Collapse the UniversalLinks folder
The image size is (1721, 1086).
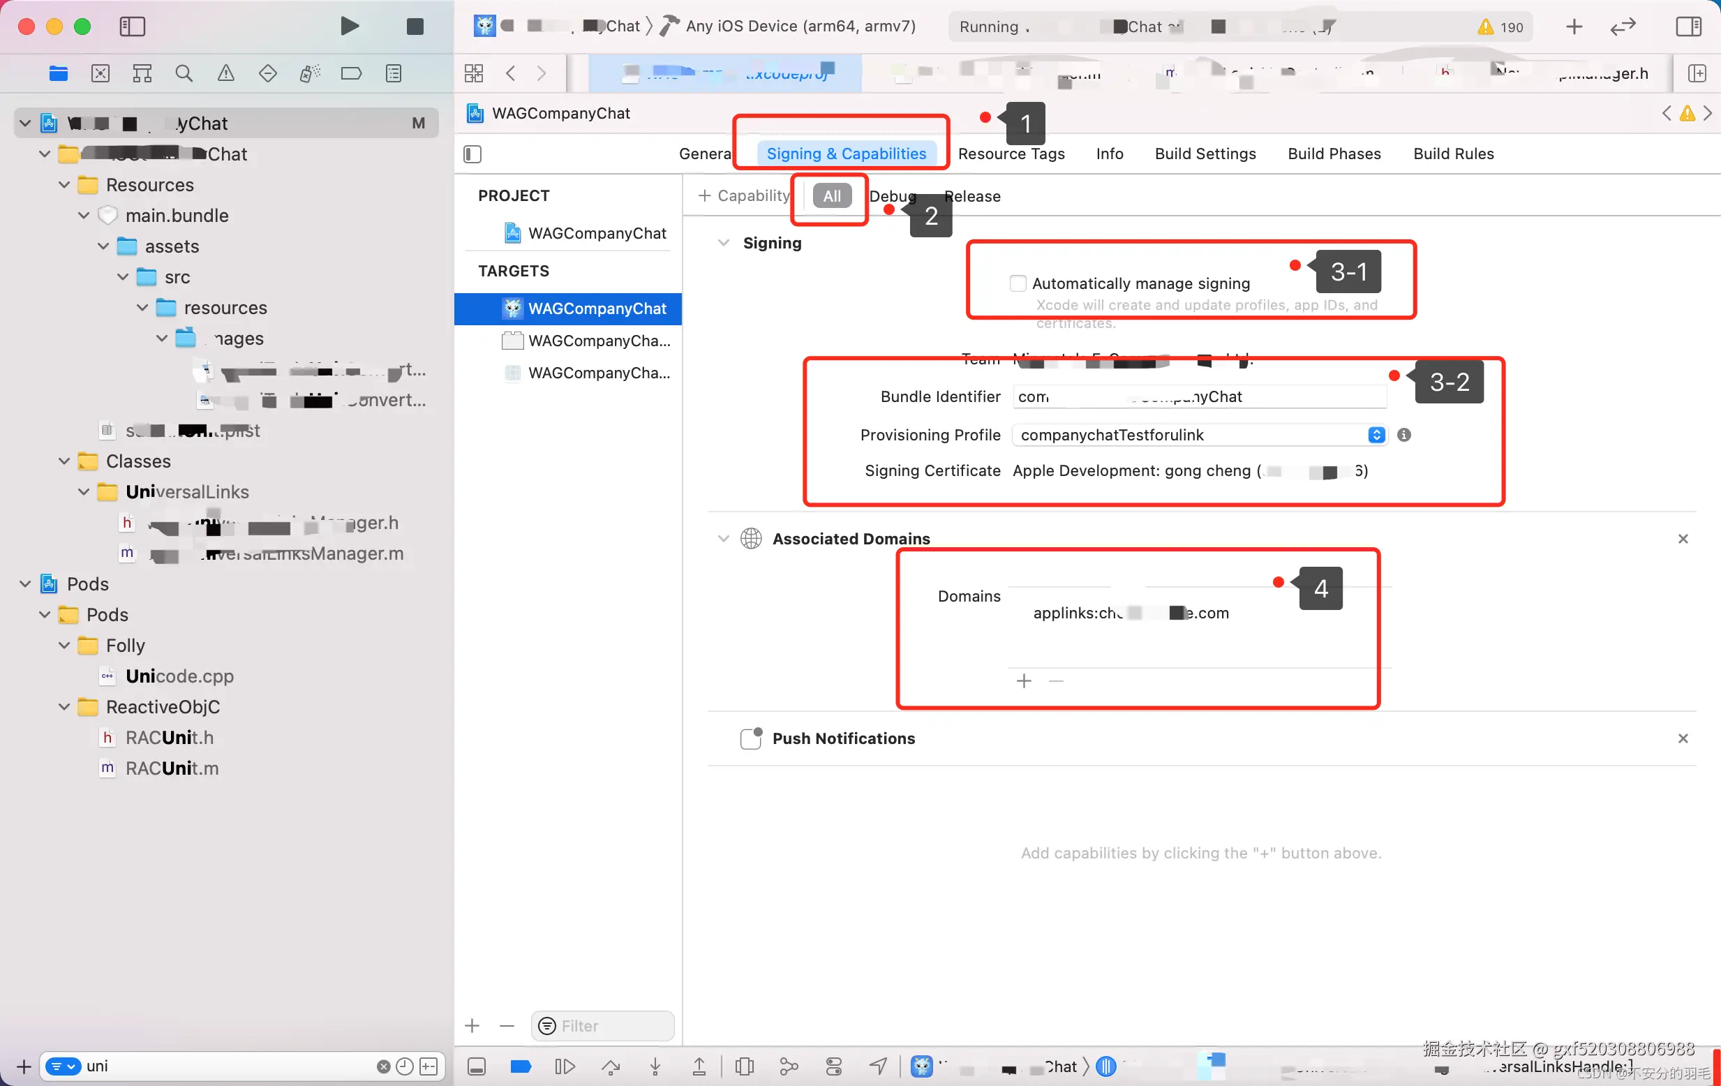pyautogui.click(x=84, y=492)
